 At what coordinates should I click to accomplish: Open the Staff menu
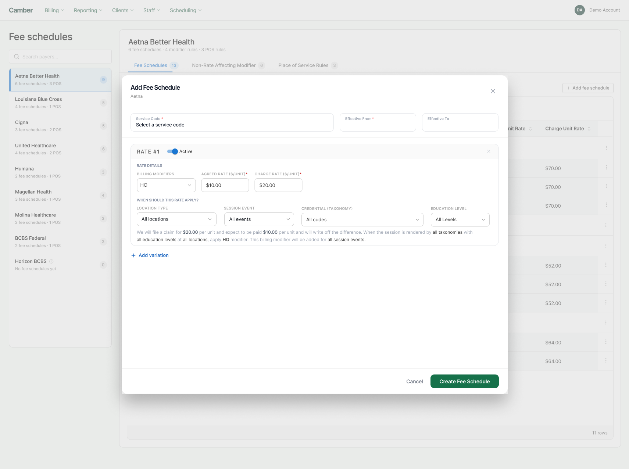152,10
